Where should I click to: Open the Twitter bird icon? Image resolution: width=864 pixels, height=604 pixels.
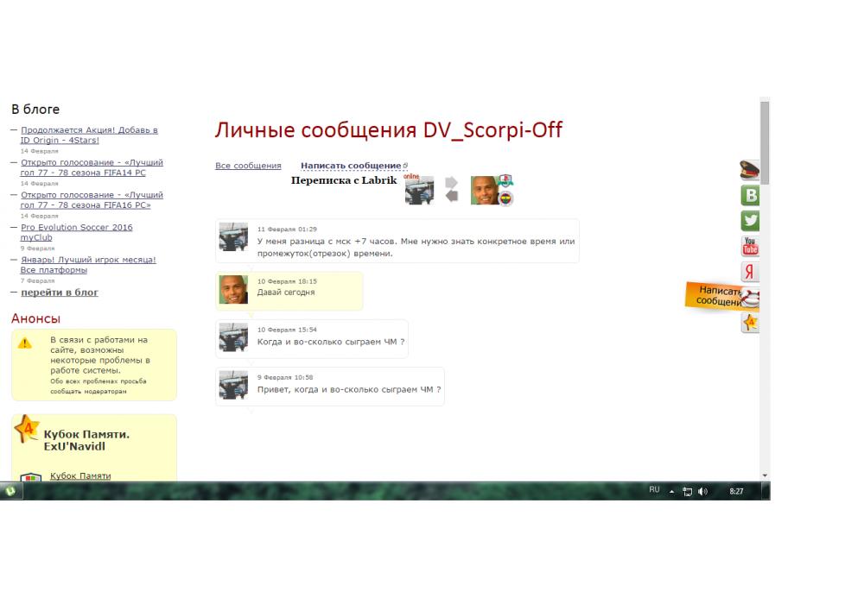click(x=750, y=221)
